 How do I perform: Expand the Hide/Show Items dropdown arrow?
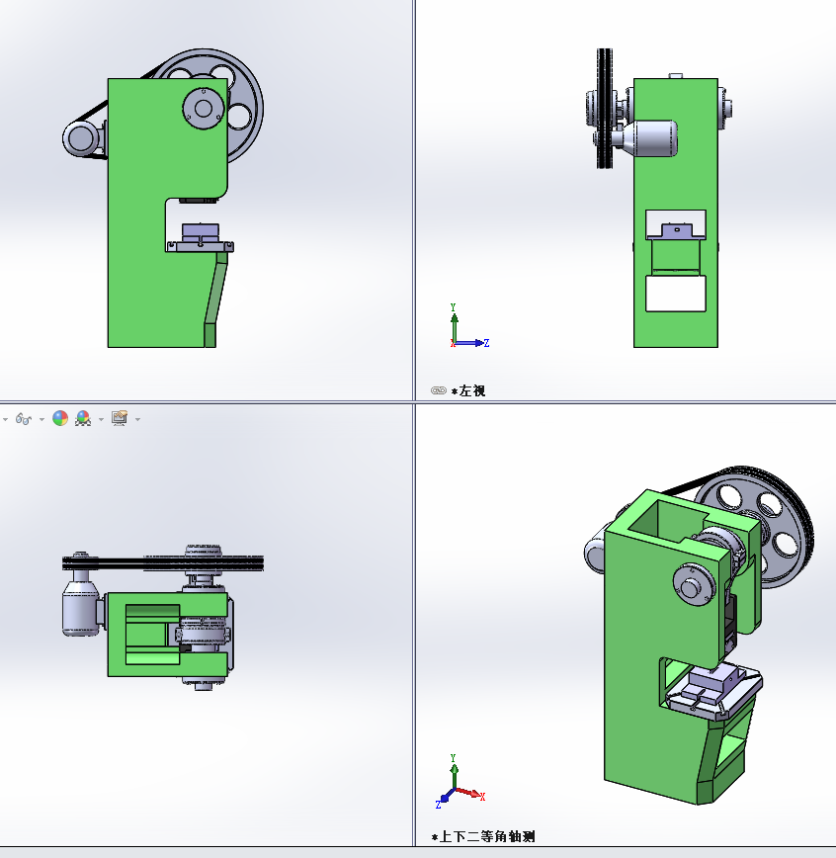[42, 420]
